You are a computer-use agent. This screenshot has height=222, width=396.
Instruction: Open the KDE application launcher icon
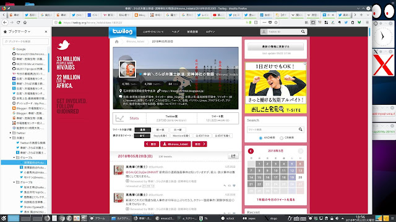(x=4, y=218)
